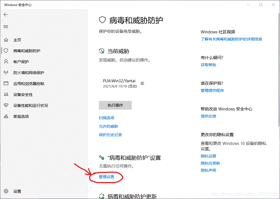This screenshot has width=280, height=199.
Task: Click the large shield icon in page header
Action: 102,20
